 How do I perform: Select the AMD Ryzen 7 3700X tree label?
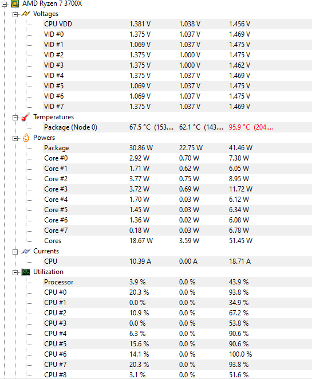click(52, 3)
